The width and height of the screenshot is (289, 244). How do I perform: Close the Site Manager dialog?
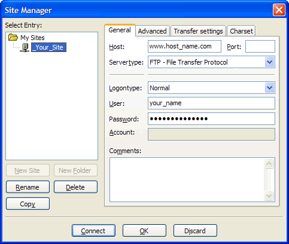[279, 10]
